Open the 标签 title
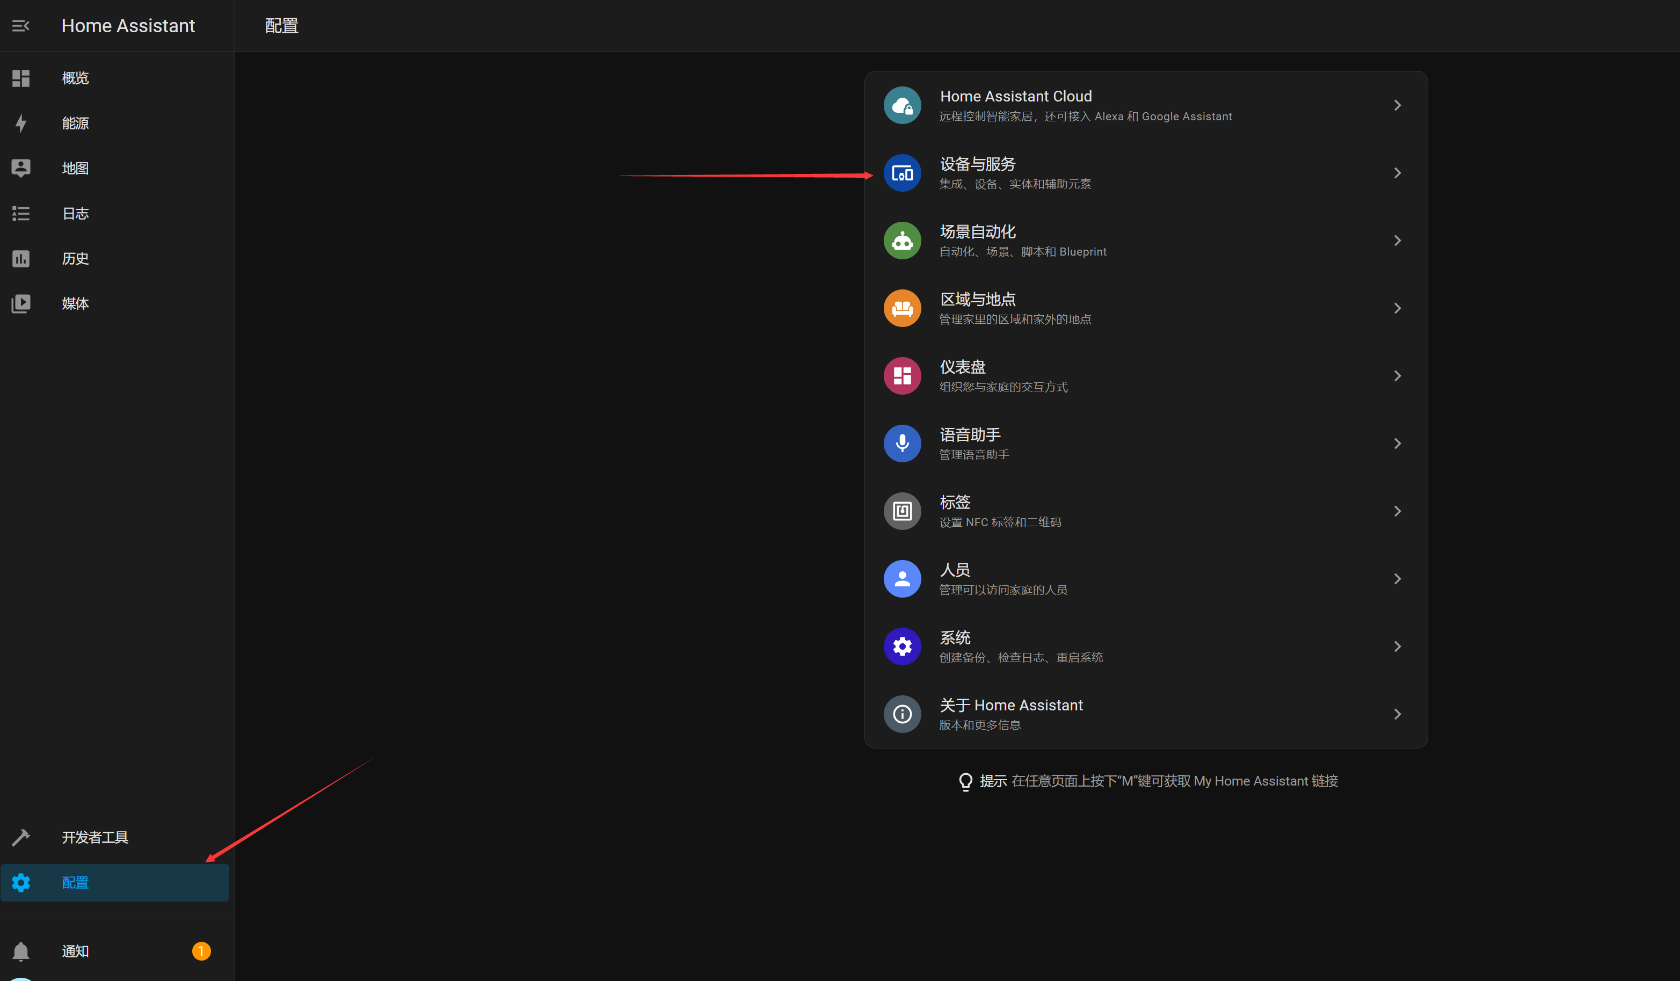This screenshot has height=981, width=1680. point(955,502)
